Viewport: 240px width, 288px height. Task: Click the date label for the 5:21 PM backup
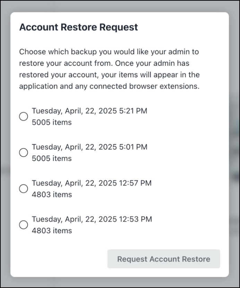(89, 111)
